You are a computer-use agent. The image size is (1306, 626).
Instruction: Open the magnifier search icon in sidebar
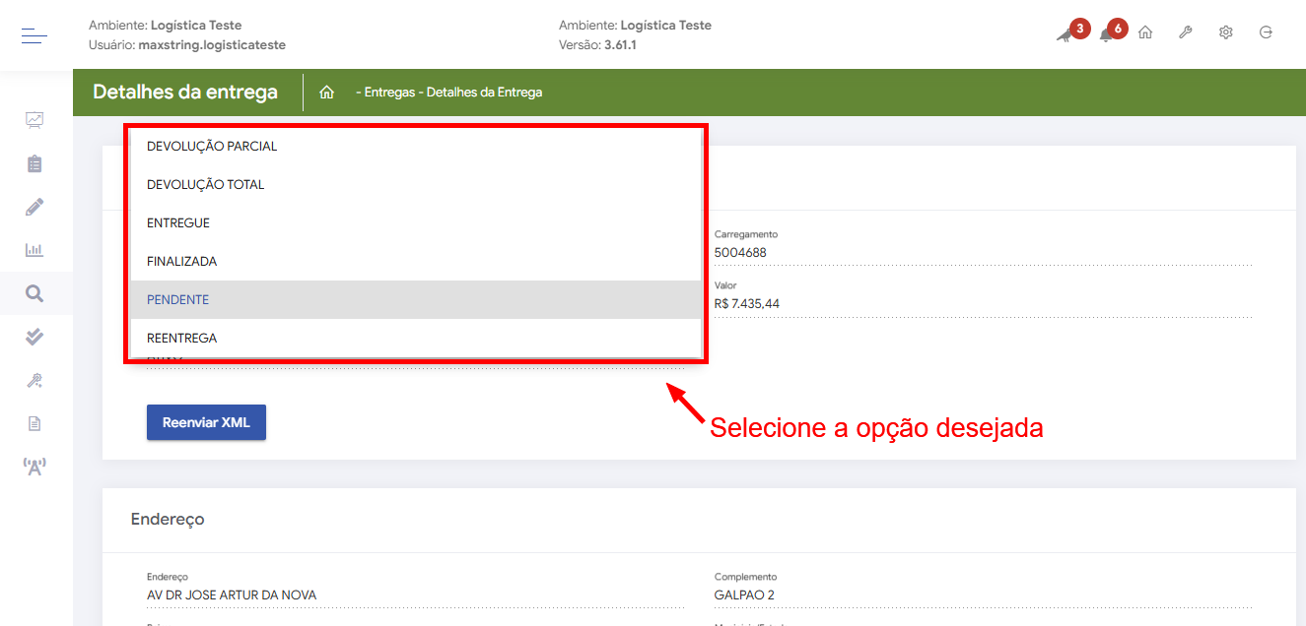coord(34,293)
